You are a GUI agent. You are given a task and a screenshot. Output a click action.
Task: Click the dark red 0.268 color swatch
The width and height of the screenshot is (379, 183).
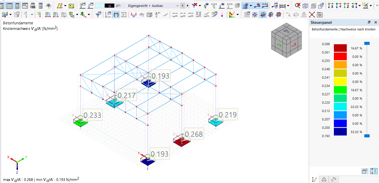340,48
